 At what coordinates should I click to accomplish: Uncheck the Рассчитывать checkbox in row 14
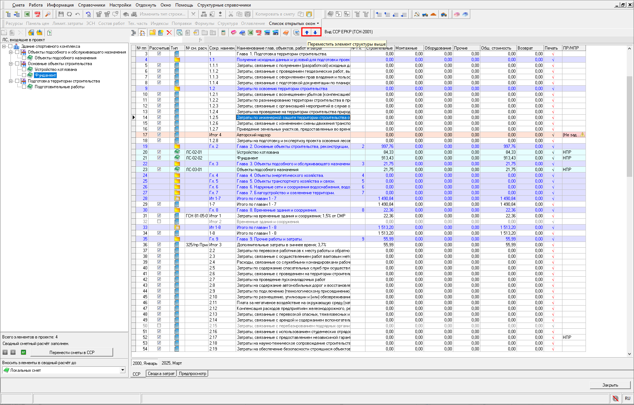(x=159, y=117)
